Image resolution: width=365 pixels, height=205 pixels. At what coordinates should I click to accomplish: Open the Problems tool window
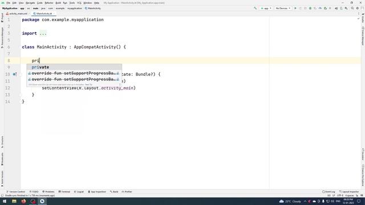click(x=48, y=192)
